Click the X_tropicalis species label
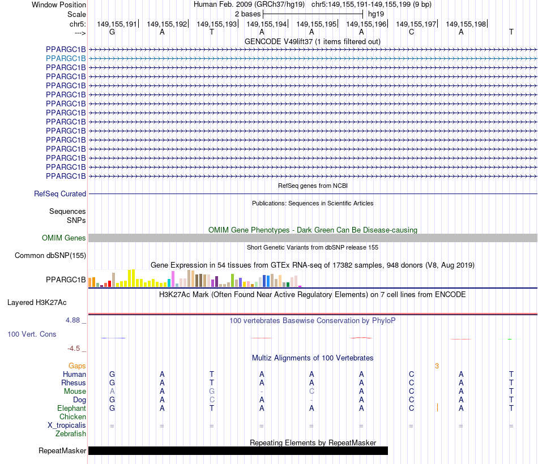 (67, 426)
